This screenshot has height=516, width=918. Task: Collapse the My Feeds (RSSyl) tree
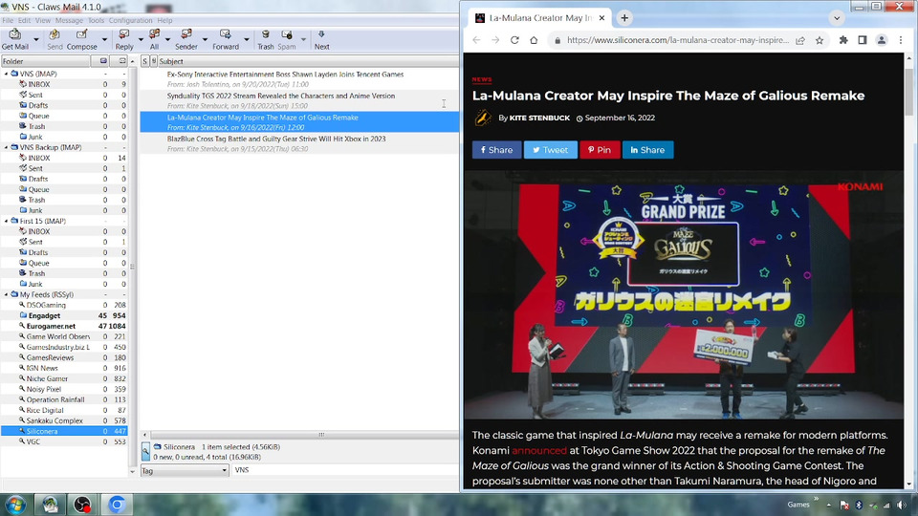(7, 295)
